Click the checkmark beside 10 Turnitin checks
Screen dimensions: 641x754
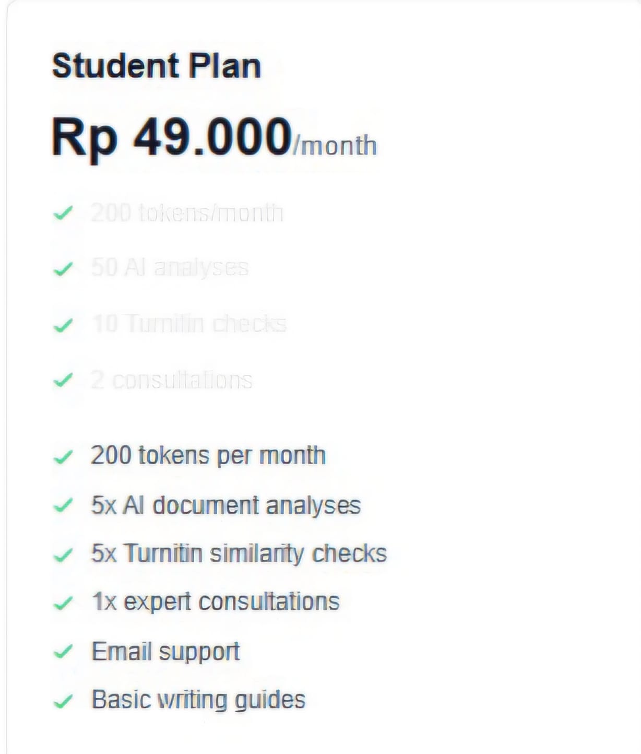point(63,325)
